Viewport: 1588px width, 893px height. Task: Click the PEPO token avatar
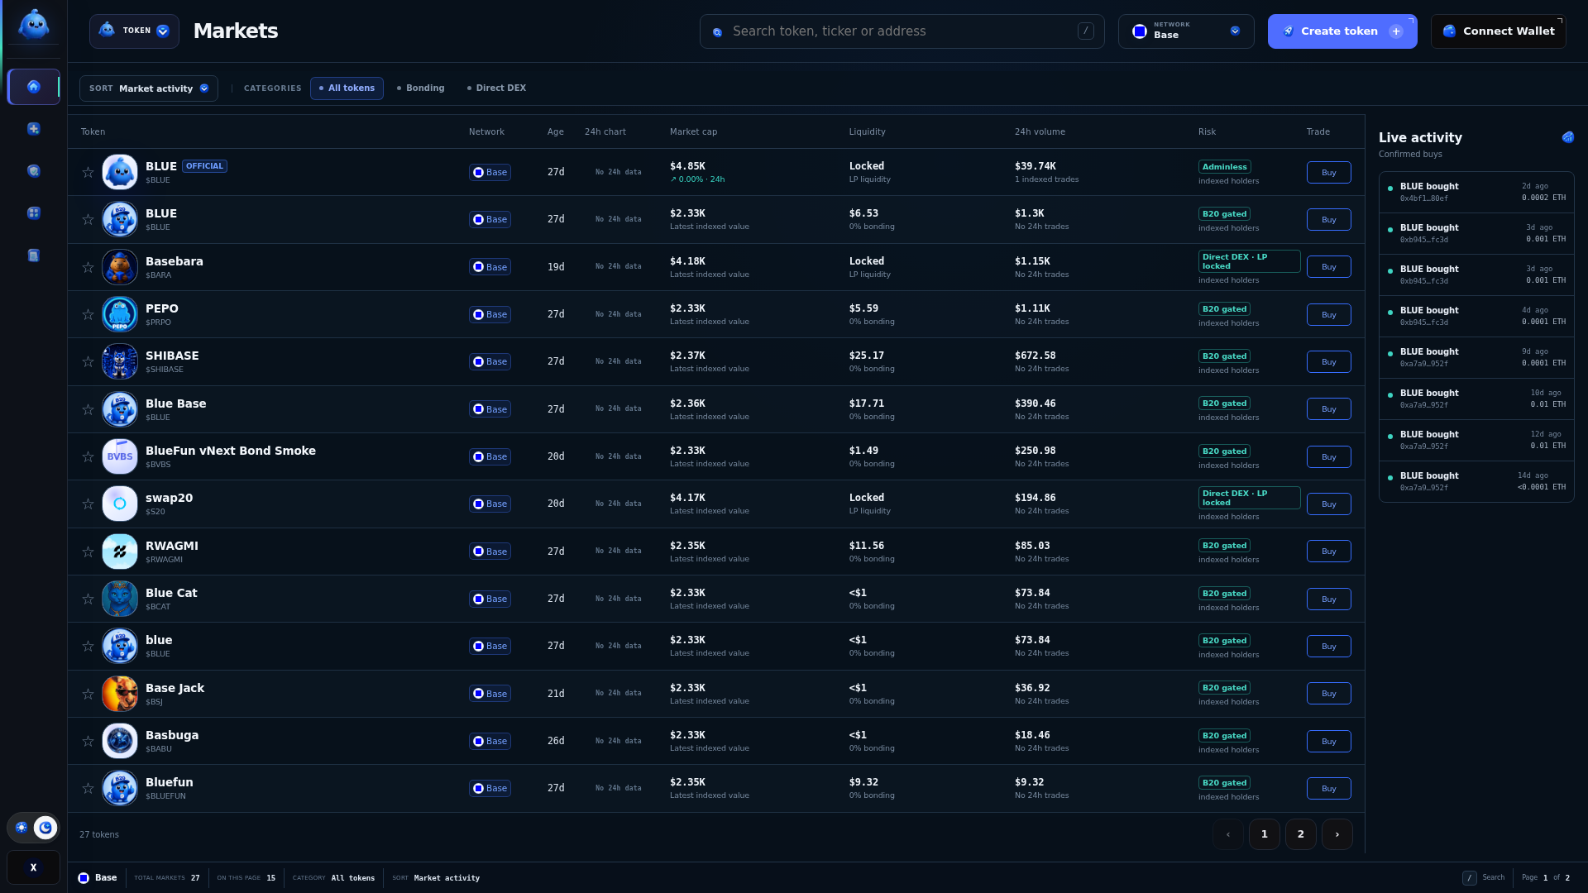coord(120,314)
